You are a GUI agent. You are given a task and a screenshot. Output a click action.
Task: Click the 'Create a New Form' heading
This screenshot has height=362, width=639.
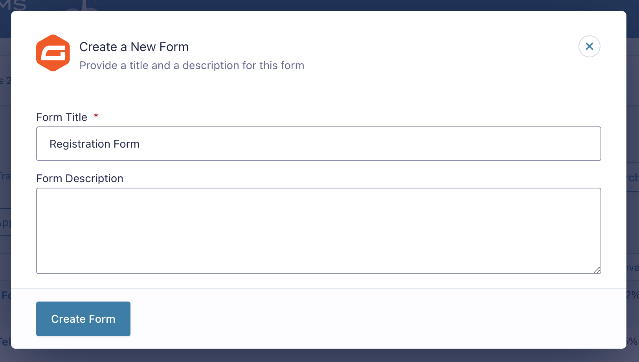pyautogui.click(x=134, y=46)
